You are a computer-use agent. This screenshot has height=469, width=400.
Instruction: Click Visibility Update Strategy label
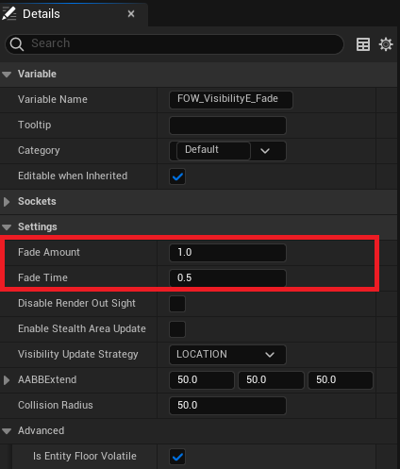click(x=78, y=355)
